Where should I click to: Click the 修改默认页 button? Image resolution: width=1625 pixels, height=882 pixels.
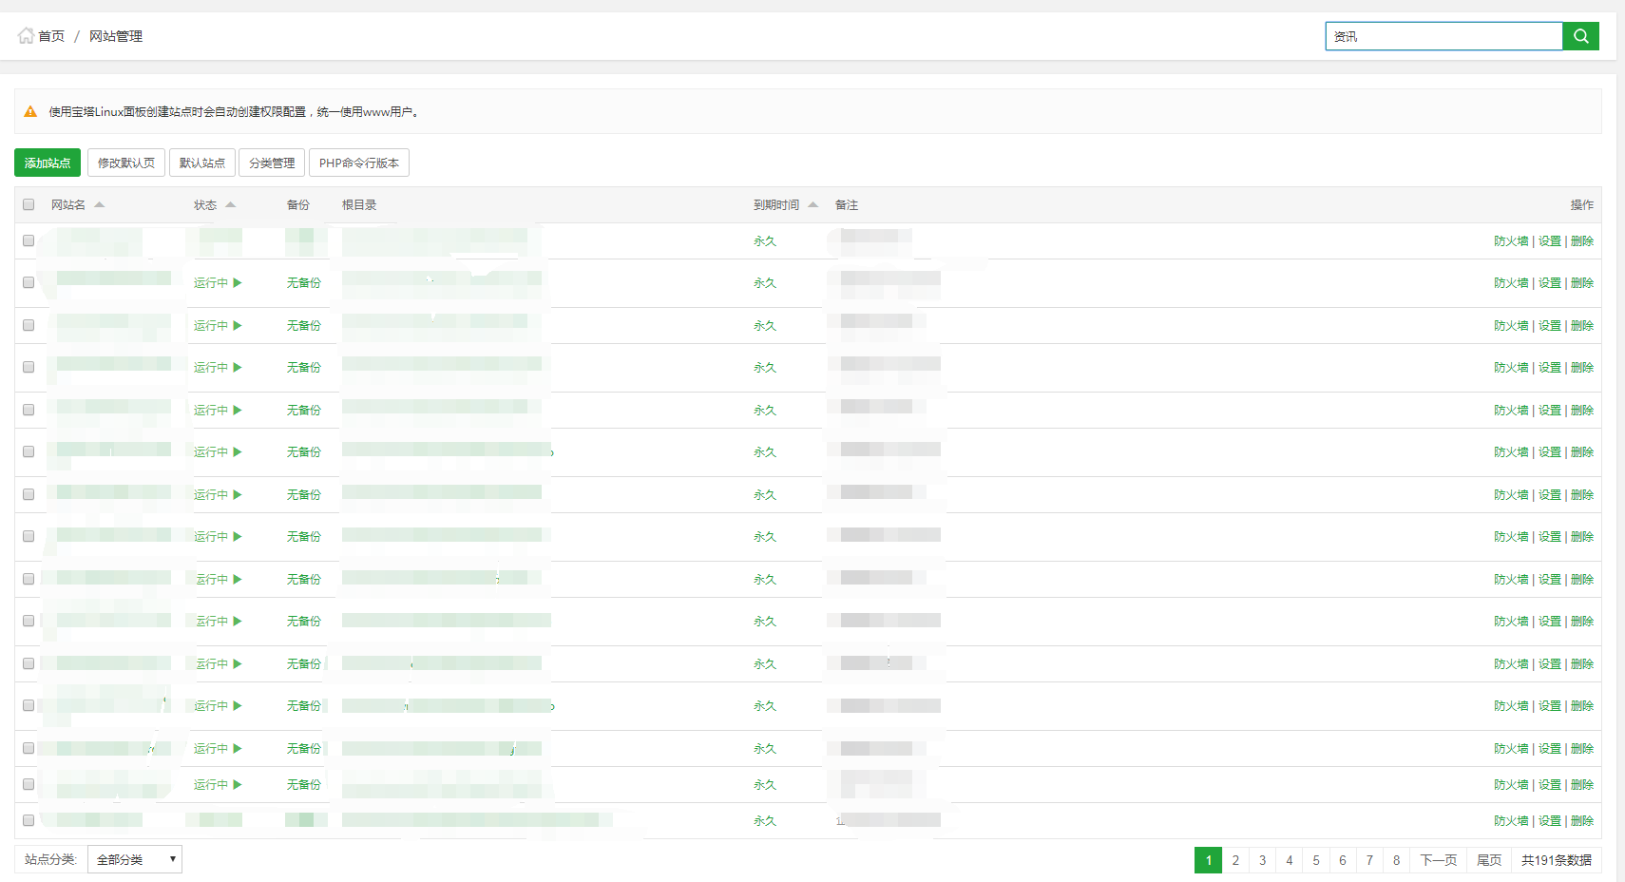point(126,163)
